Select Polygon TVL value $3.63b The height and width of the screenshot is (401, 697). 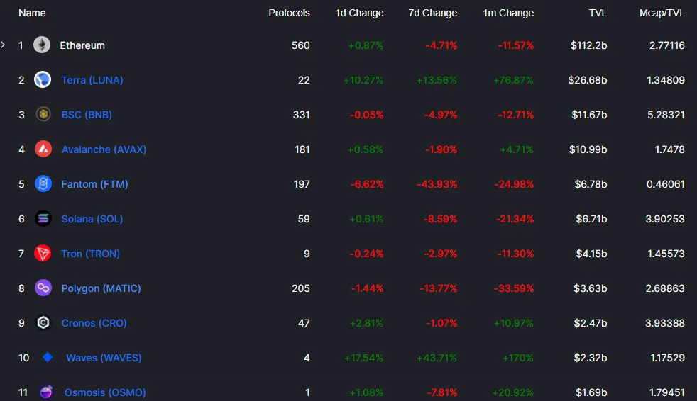coord(590,288)
